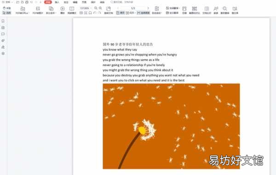Image resolution: width=276 pixels, height=175 pixels.
Task: Click the zoom-in magnifier icon
Action: coord(100,8)
